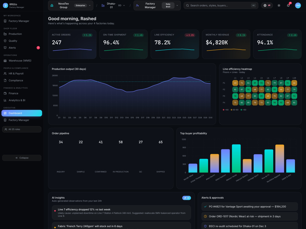
Task: Click the Warehouse sidebar icon
Action: click(x=5, y=60)
